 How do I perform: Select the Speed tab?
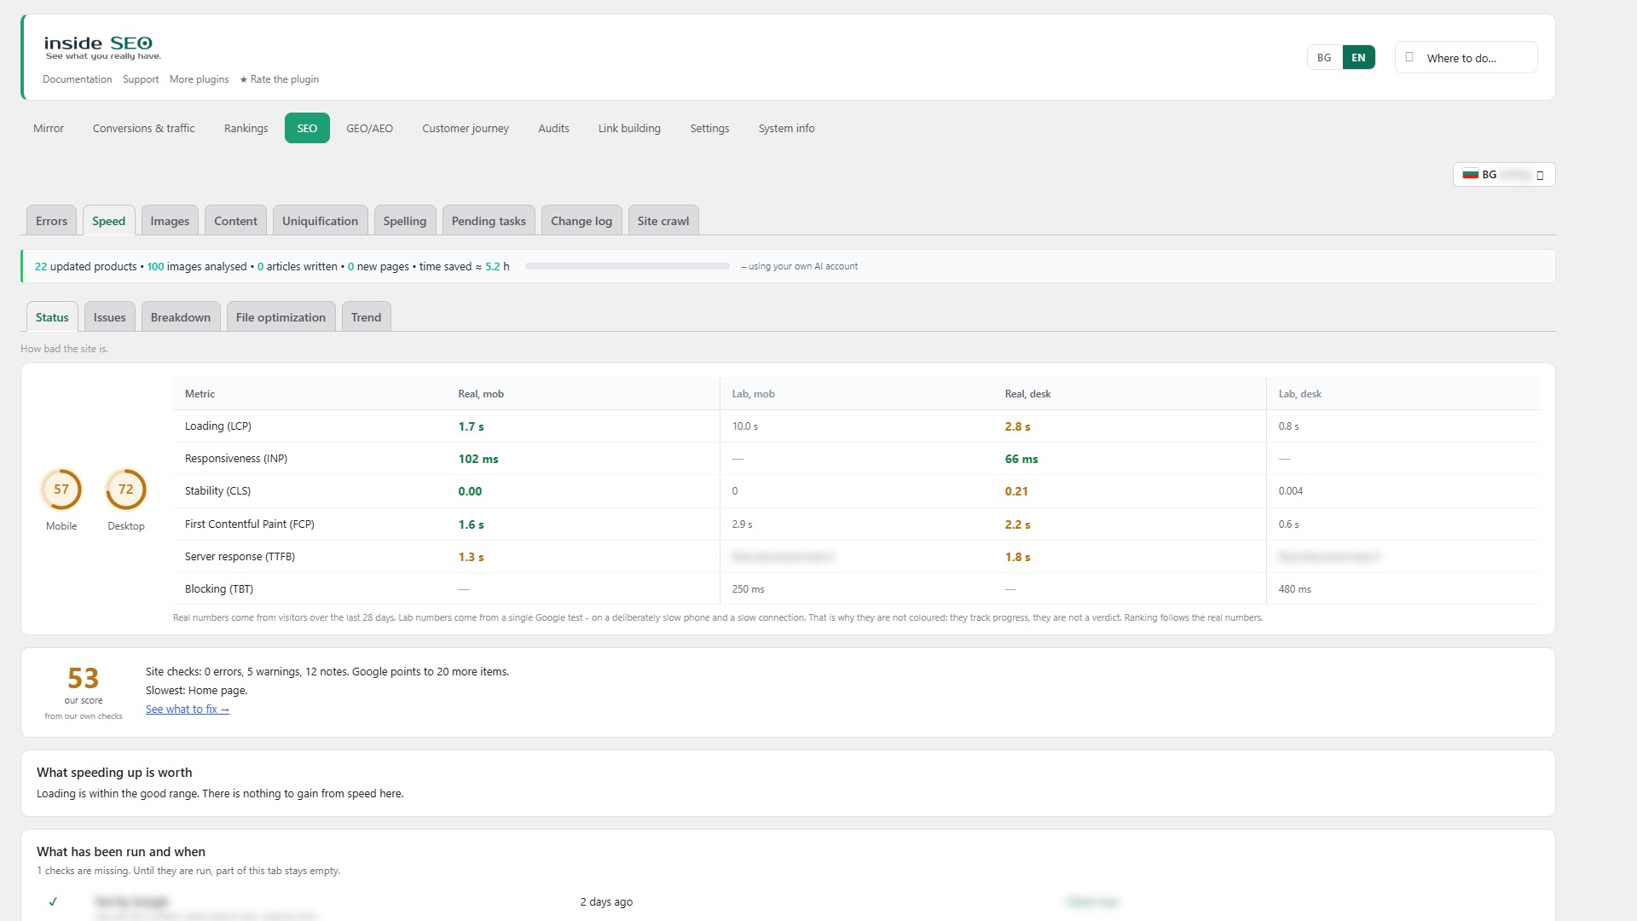(x=109, y=221)
